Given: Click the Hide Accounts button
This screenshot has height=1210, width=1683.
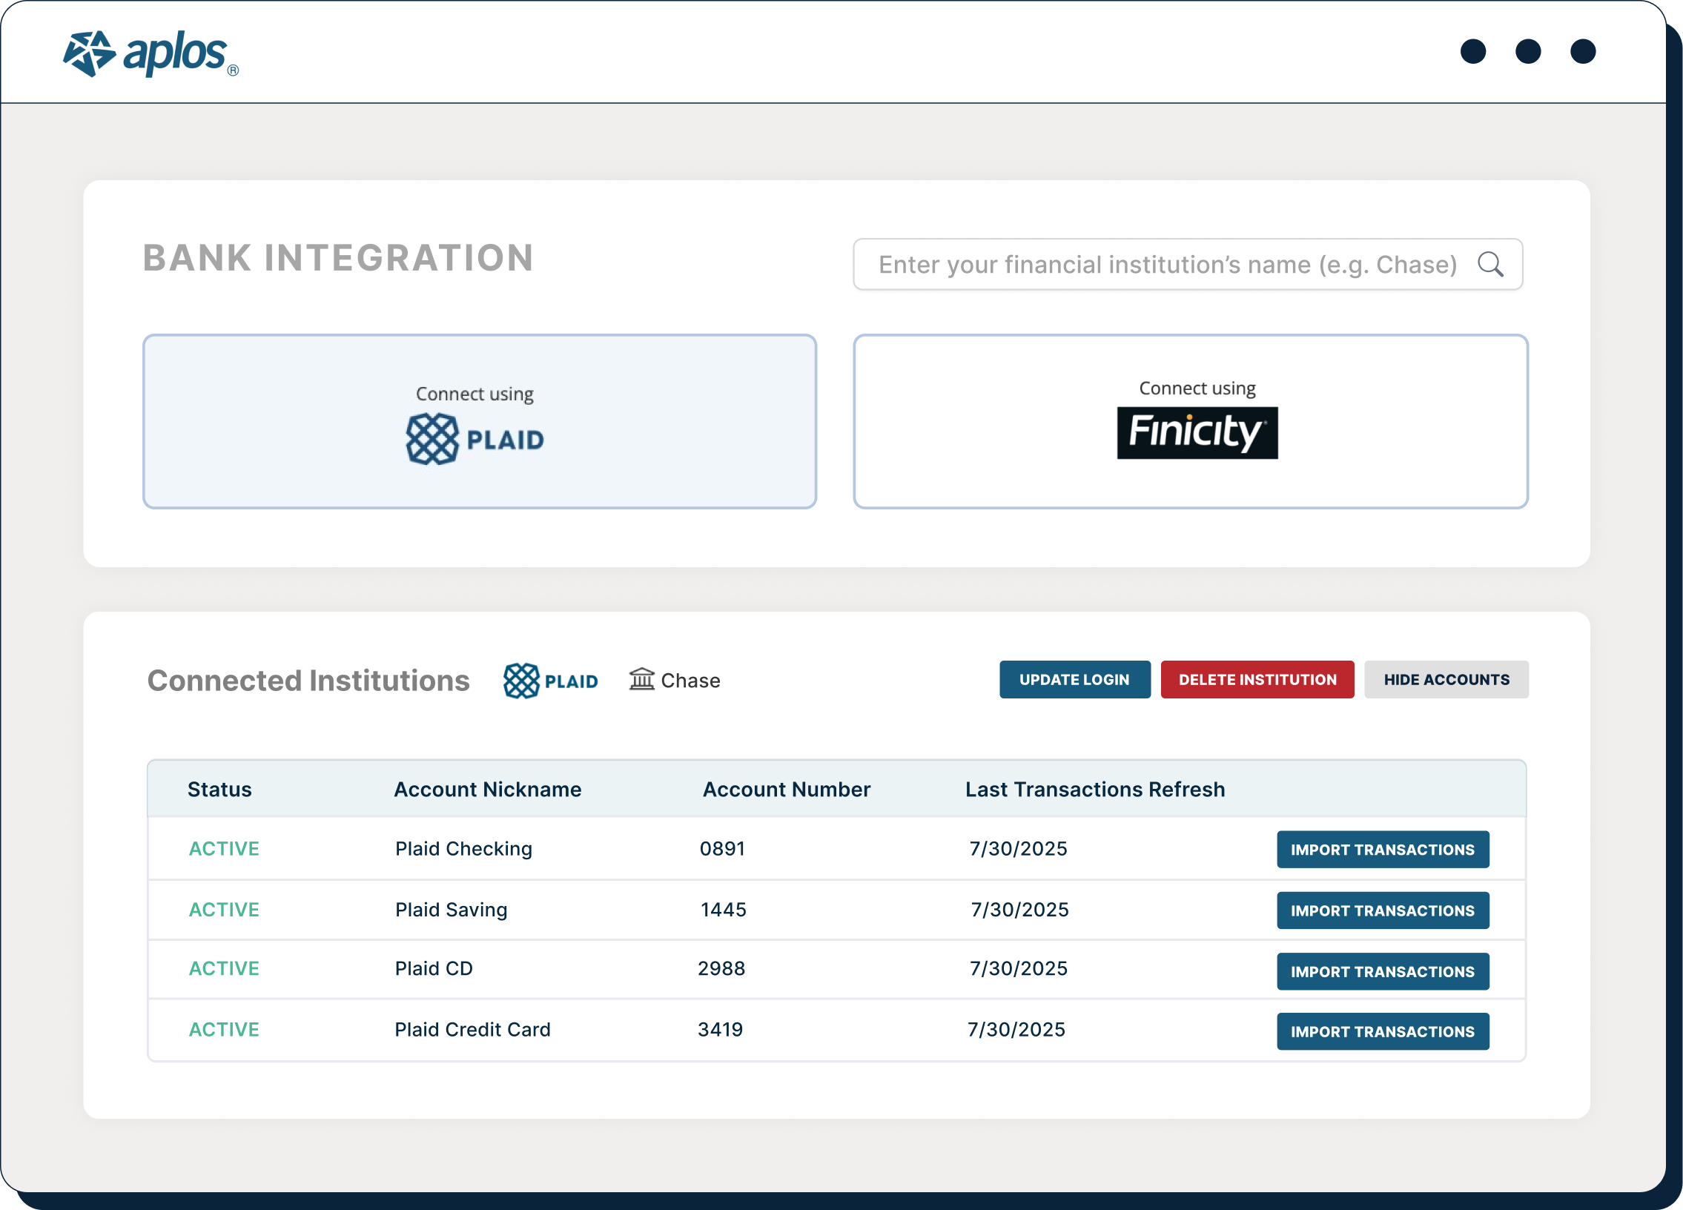Looking at the screenshot, I should (x=1446, y=680).
